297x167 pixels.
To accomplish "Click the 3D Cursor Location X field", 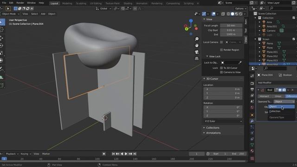I will (x=223, y=89).
